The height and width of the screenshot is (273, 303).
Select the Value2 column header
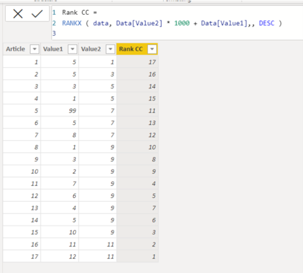(97, 49)
